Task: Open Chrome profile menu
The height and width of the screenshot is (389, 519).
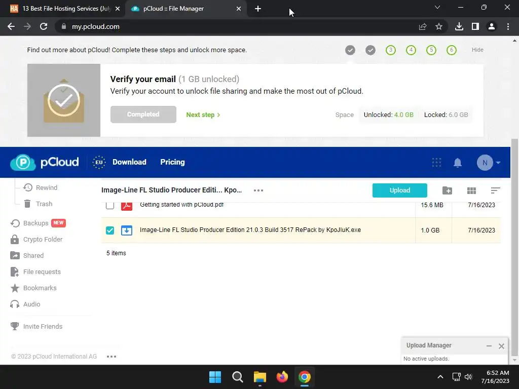Action: tap(492, 26)
